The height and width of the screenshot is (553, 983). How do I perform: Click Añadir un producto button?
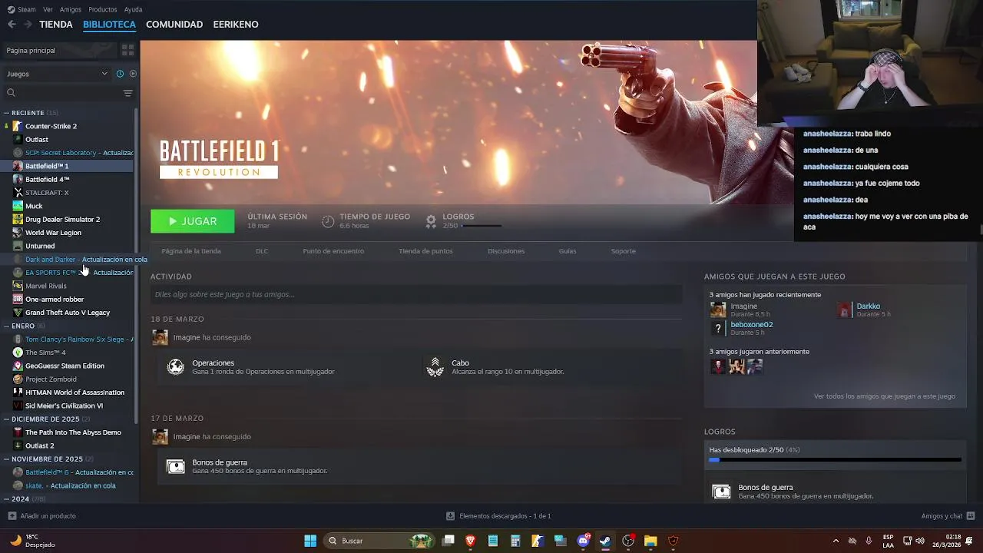[41, 516]
